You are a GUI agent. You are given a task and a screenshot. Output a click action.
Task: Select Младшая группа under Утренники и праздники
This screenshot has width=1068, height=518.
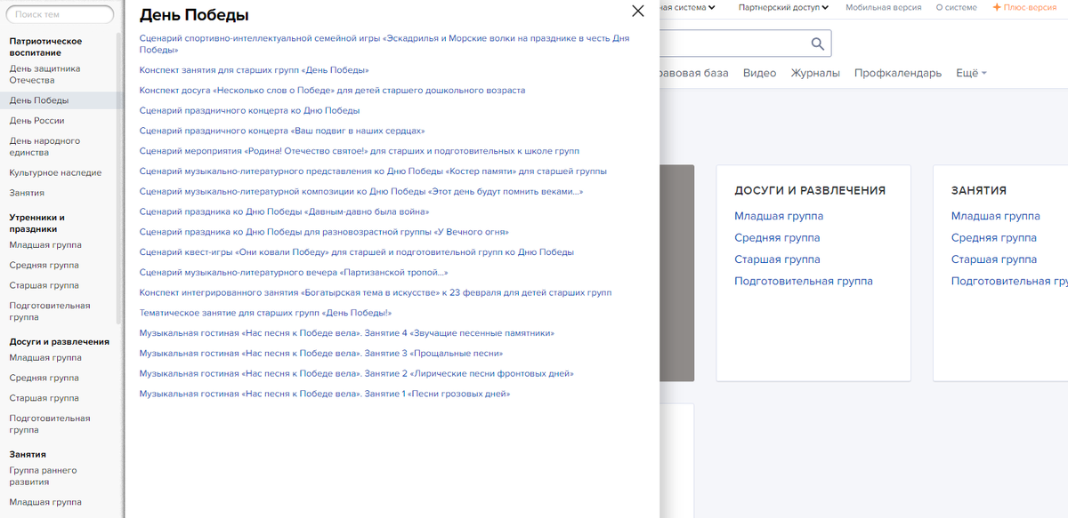(45, 244)
